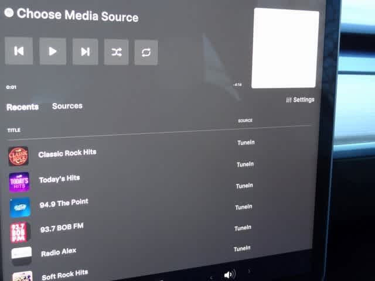375x281 pixels.
Task: Tap the 94.9 The Point station logo
Action: tap(20, 207)
